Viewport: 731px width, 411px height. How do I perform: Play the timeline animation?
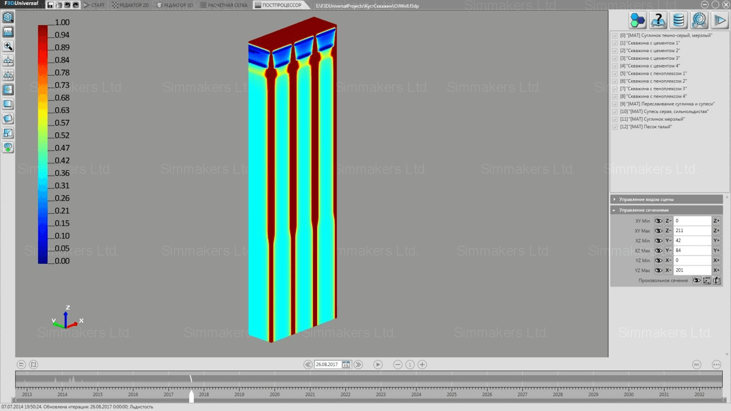378,364
